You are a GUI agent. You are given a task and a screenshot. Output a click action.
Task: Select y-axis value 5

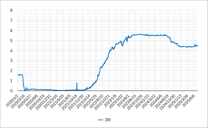[11, 41]
